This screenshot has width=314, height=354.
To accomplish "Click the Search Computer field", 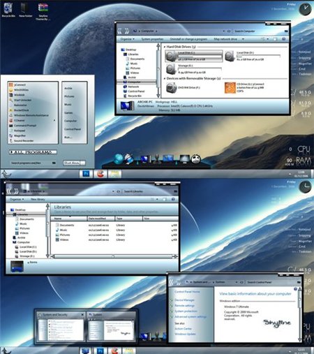I will point(258,31).
